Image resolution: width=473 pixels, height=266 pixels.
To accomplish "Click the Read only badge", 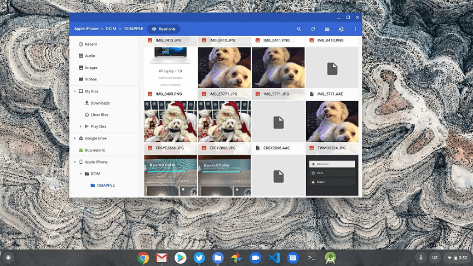I will (x=163, y=29).
